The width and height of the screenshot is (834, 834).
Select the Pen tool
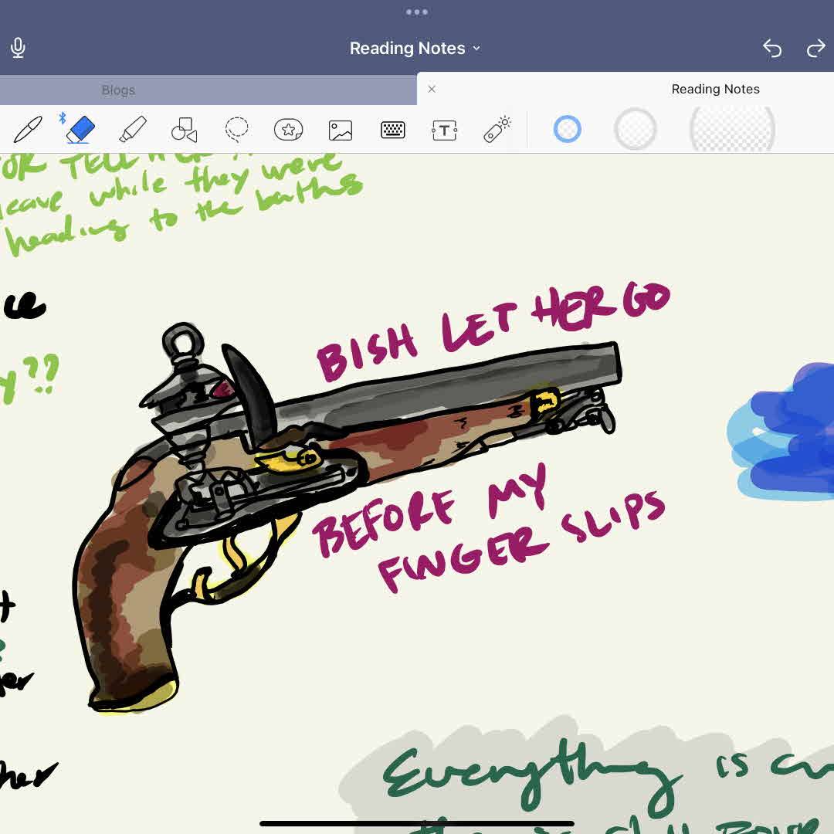click(x=28, y=130)
